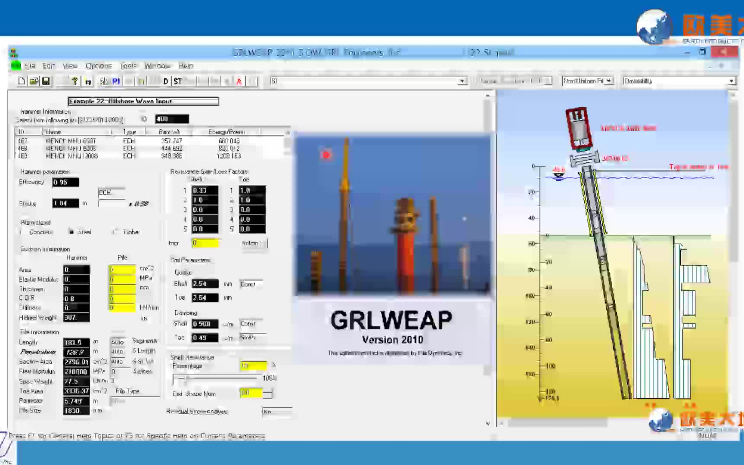Open the Non Uniform Pile dropdown
The image size is (744, 465).
pos(608,81)
